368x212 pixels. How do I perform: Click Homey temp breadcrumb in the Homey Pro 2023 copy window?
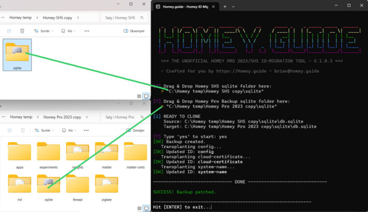21,117
